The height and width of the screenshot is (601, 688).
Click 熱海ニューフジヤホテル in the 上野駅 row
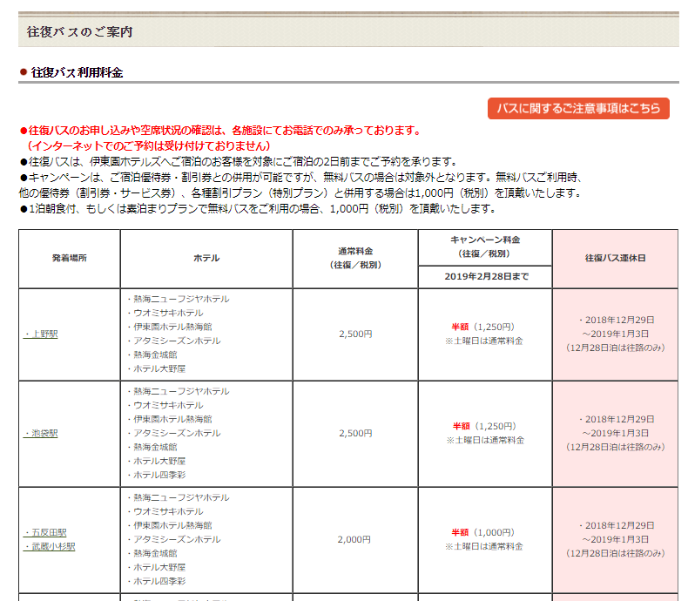(179, 299)
